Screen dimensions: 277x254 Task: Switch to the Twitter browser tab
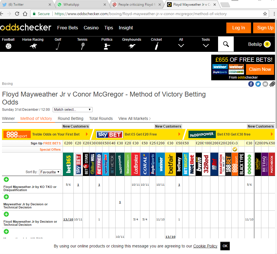26,5
